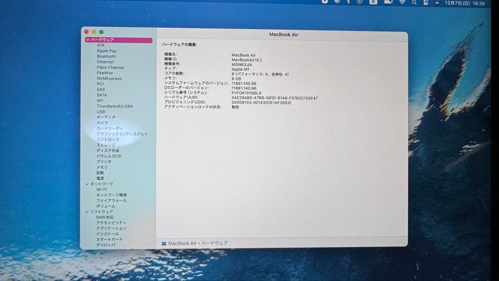Click the fast user switching icon in the menu bar
The width and height of the screenshot is (499, 281).
point(426,4)
